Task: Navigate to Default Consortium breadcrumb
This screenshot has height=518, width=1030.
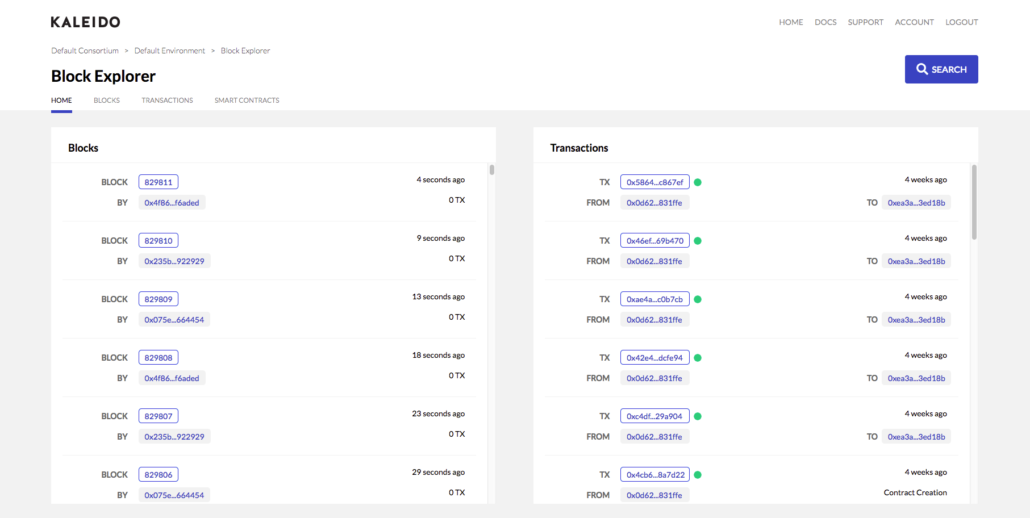Action: tap(85, 51)
